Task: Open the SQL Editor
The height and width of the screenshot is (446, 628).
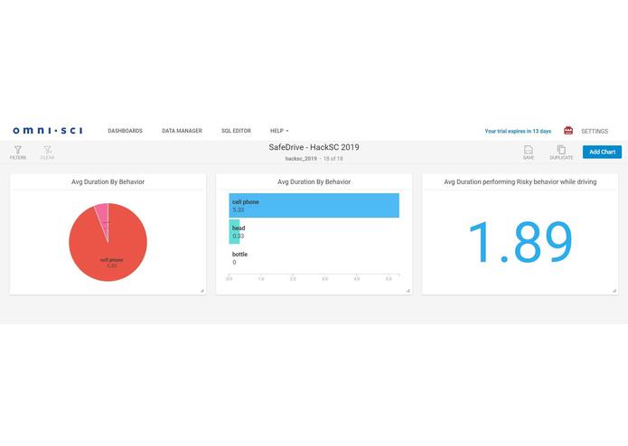Action: click(x=236, y=131)
